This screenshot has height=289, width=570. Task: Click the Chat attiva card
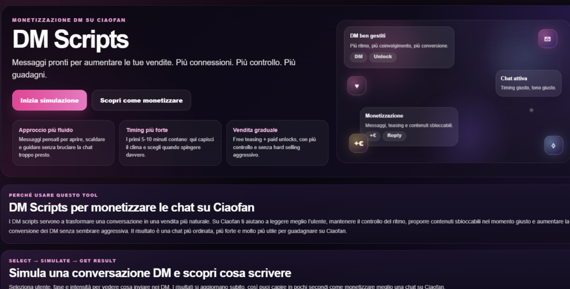click(x=529, y=83)
